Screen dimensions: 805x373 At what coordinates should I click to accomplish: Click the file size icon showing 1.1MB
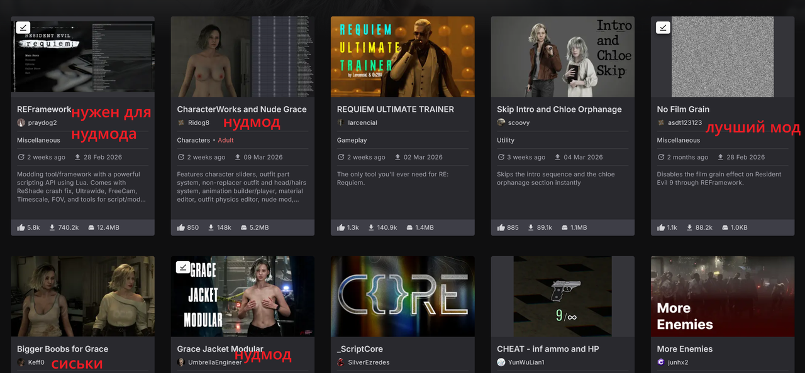point(564,227)
